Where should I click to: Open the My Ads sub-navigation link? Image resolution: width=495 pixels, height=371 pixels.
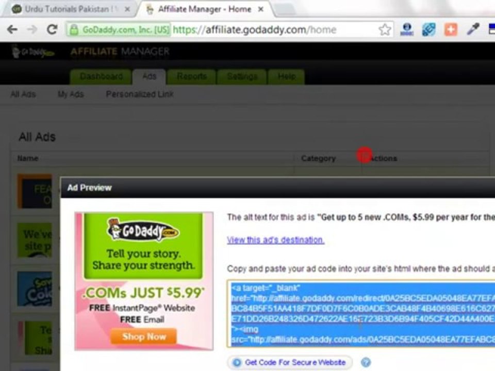[x=71, y=94]
